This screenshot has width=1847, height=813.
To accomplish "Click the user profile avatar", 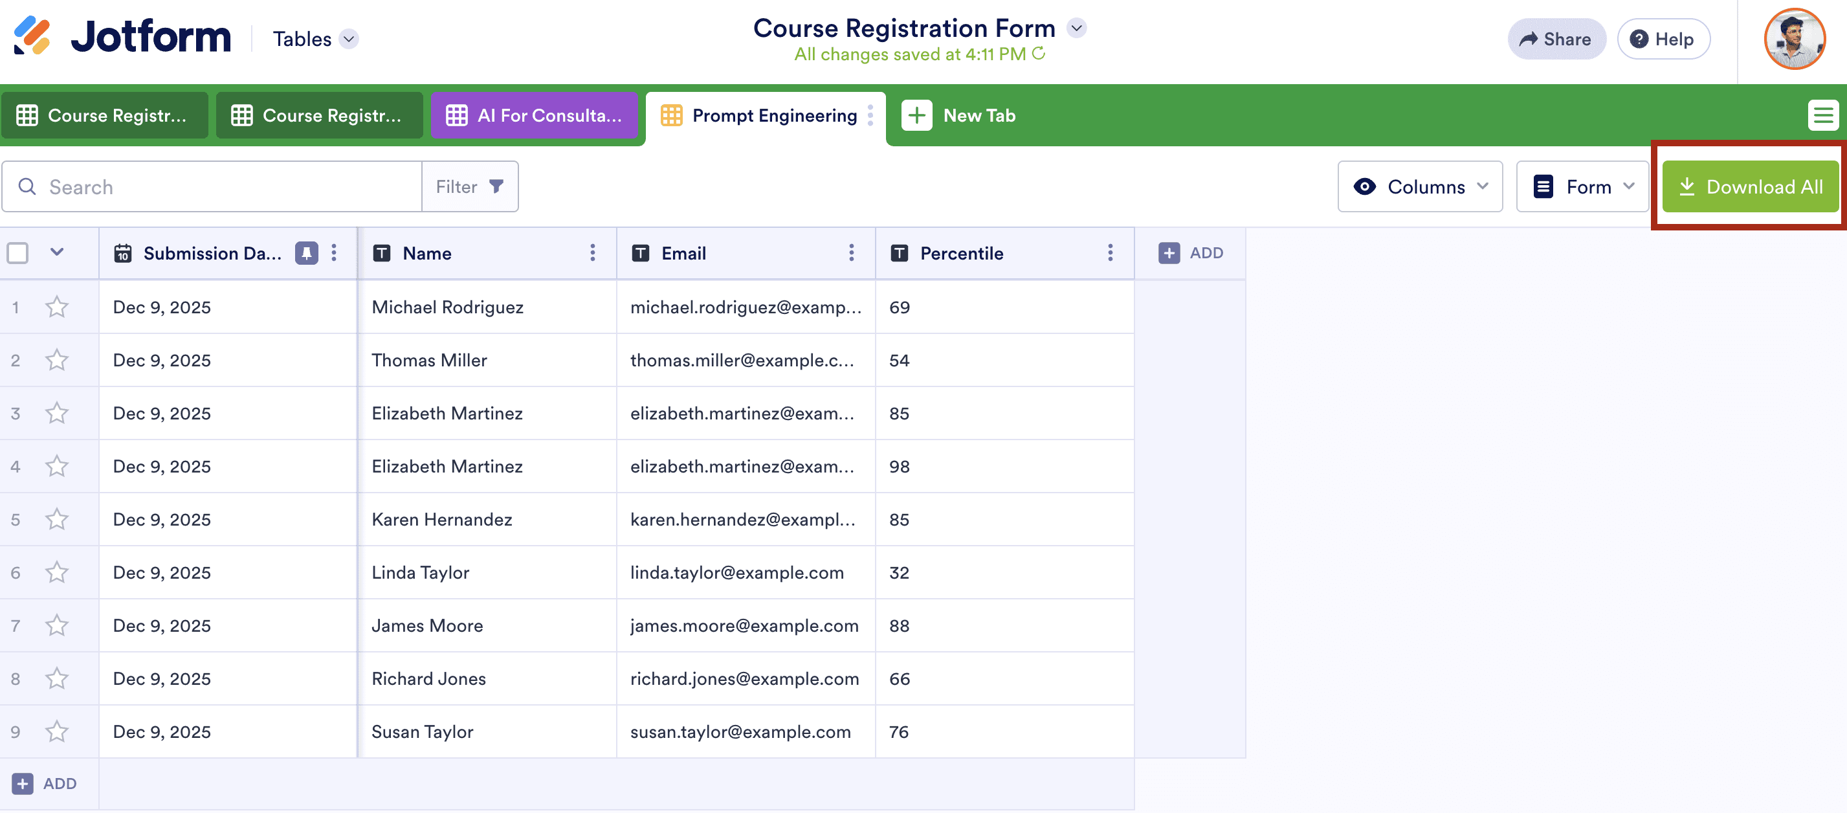I will pyautogui.click(x=1794, y=39).
